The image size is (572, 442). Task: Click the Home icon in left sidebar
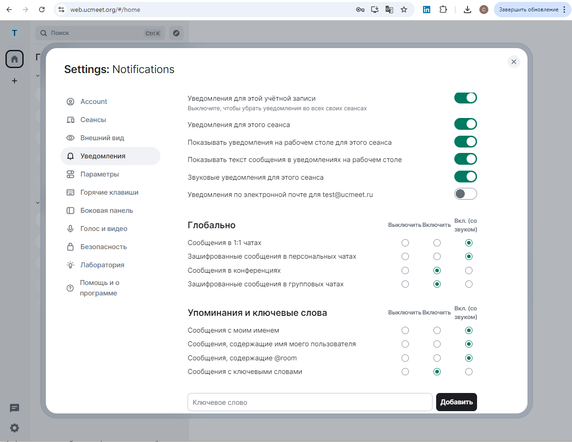[14, 59]
